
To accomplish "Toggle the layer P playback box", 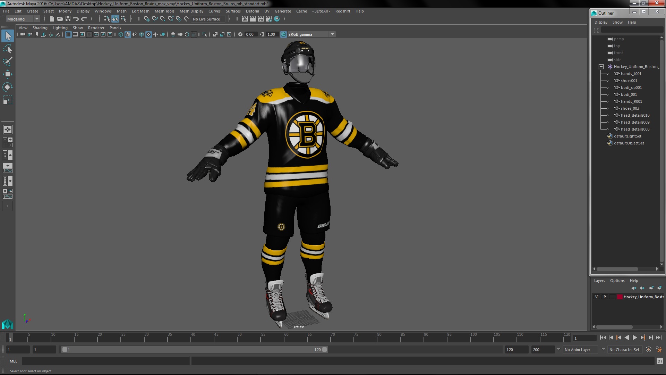I will pyautogui.click(x=605, y=297).
